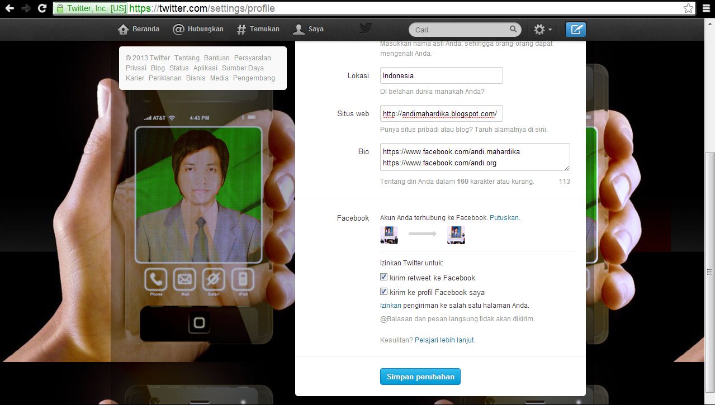Click the Facebook avatar thumbnail right of arrow
This screenshot has width=715, height=405.
[456, 235]
